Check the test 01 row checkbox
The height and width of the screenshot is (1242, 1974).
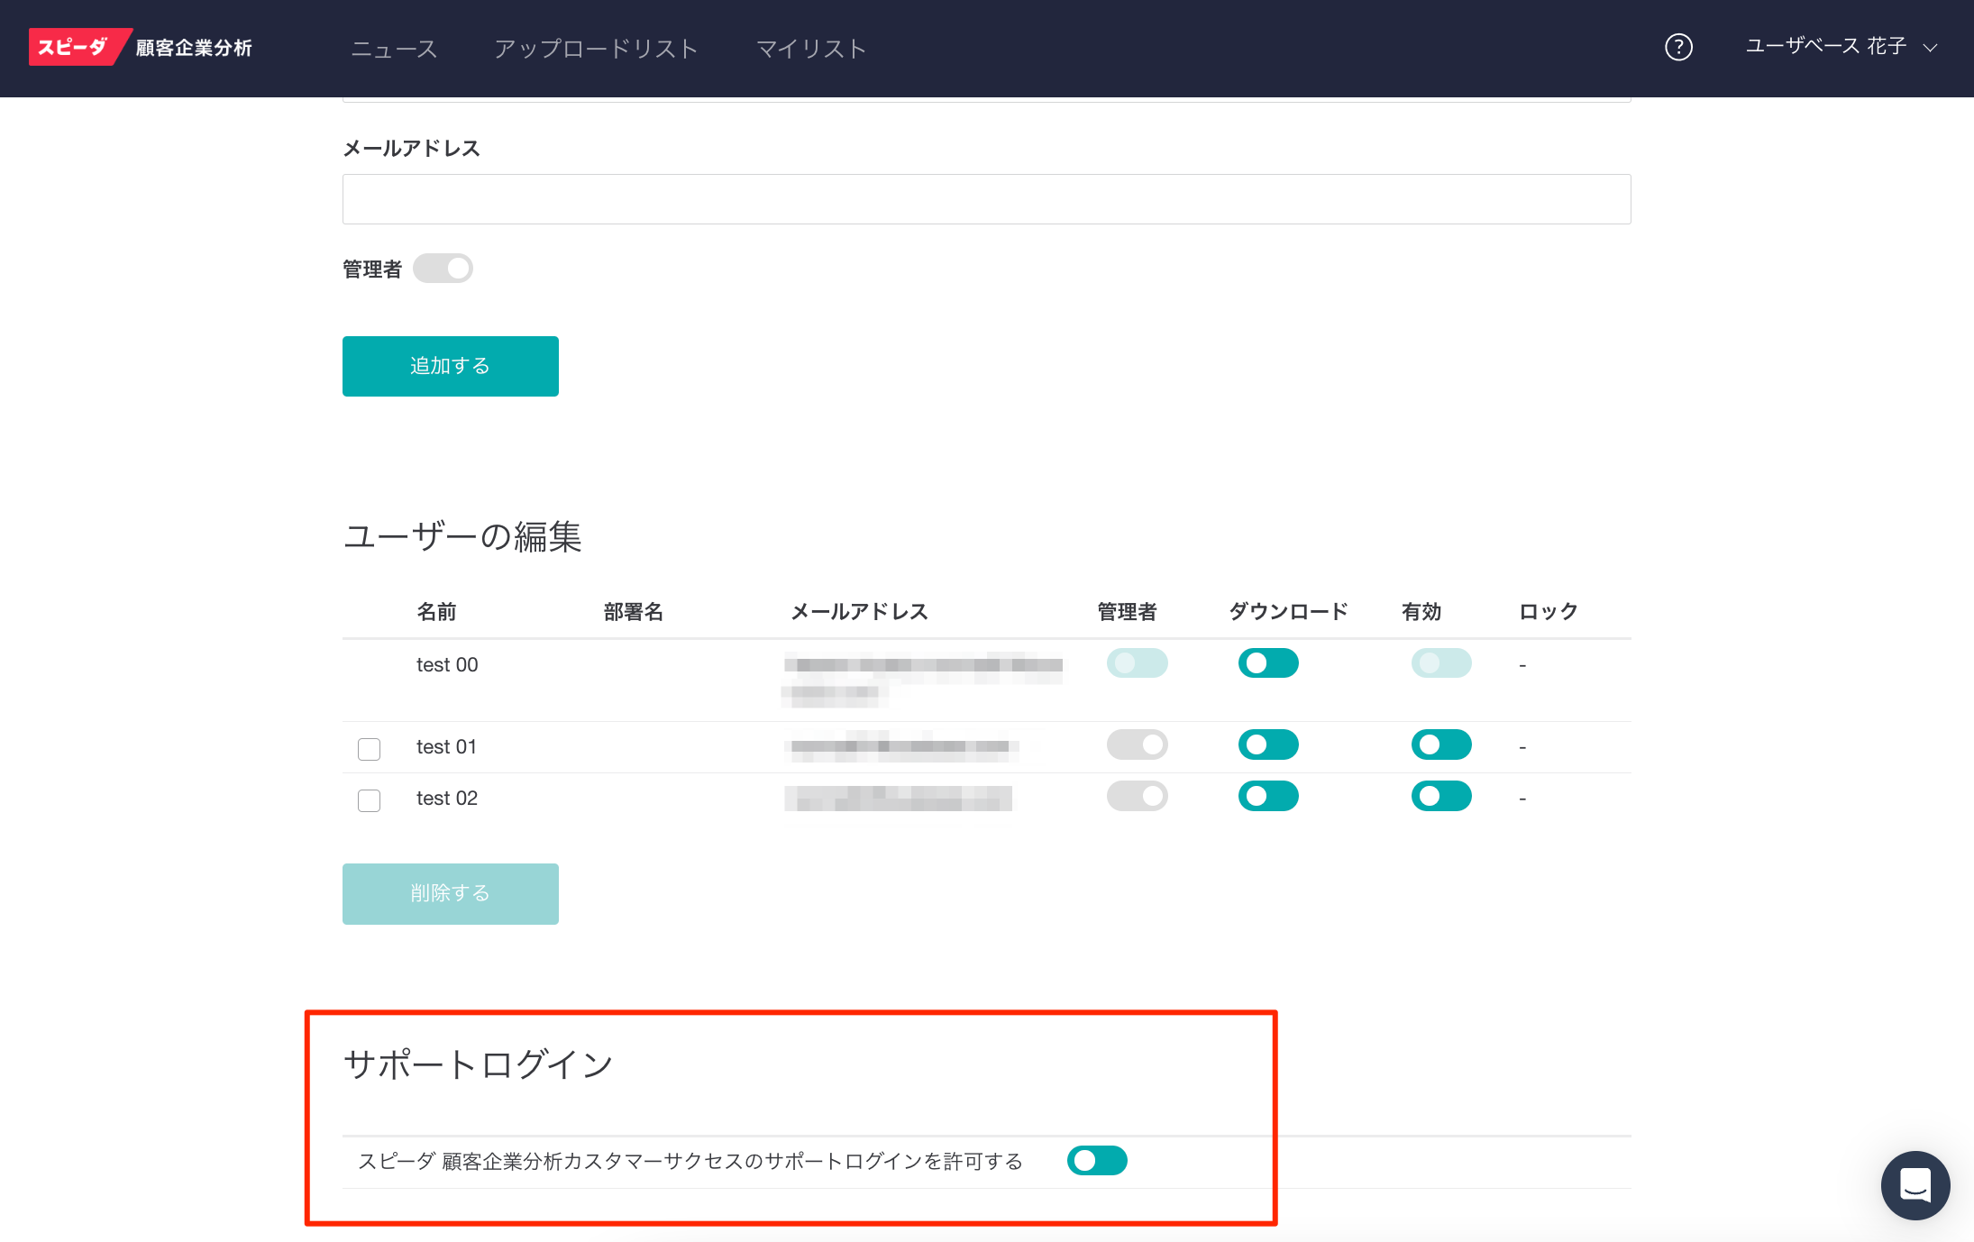pos(369,749)
